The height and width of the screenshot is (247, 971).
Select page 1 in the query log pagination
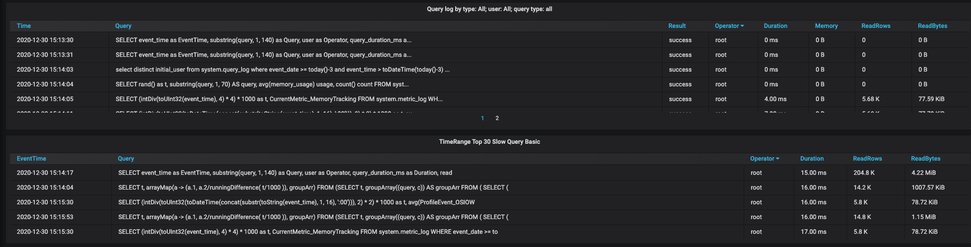(x=482, y=118)
